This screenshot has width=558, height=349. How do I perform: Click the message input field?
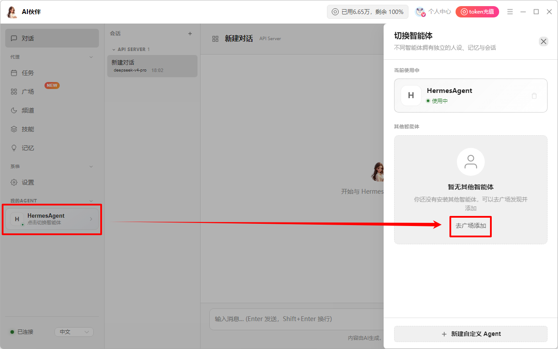[x=296, y=319]
